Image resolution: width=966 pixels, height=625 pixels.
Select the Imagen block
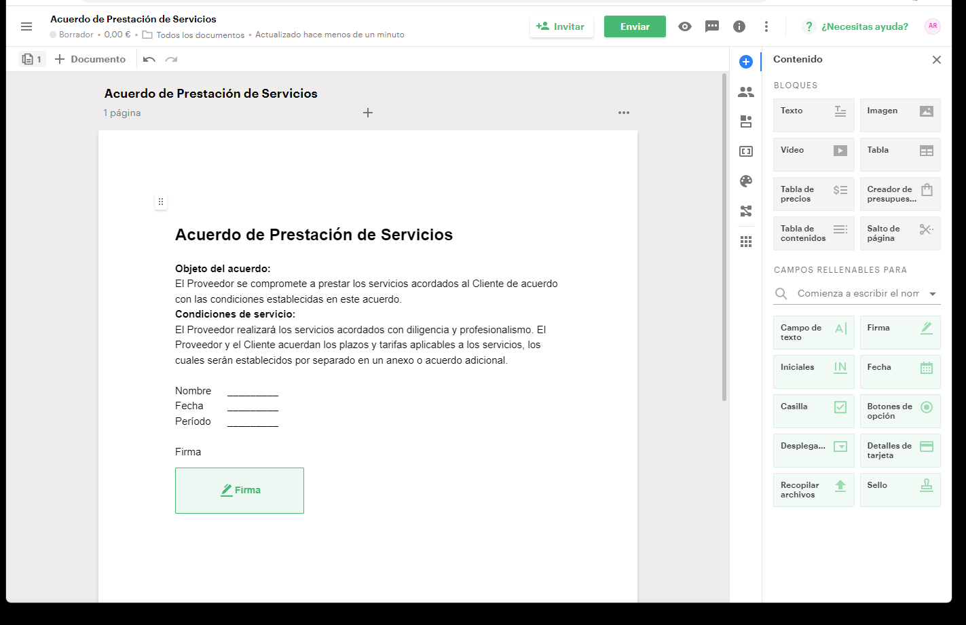pos(900,115)
